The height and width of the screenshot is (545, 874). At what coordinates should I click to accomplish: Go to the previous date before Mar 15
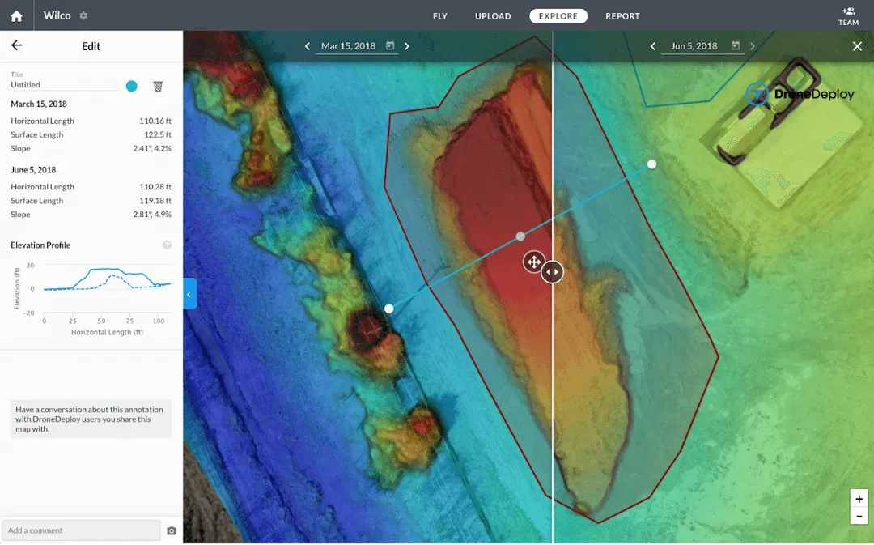coord(307,46)
